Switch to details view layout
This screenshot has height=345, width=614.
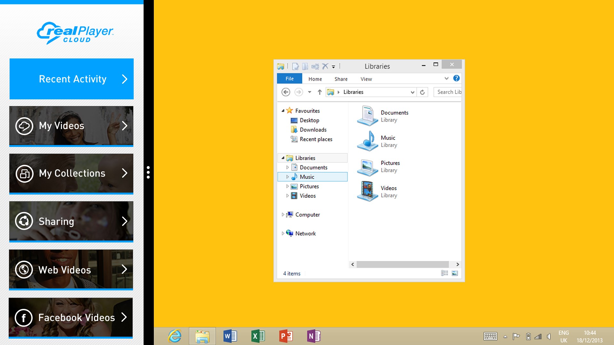445,273
